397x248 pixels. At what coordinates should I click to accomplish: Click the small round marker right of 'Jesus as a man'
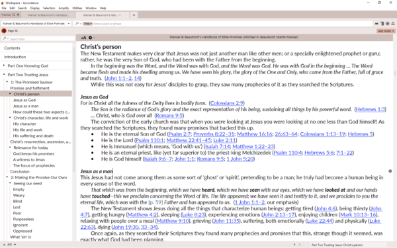pos(390,171)
